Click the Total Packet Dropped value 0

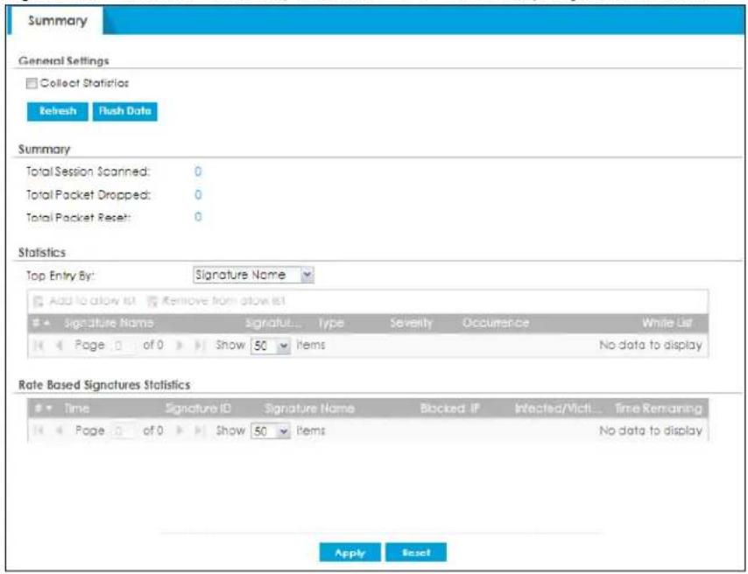[x=198, y=194]
